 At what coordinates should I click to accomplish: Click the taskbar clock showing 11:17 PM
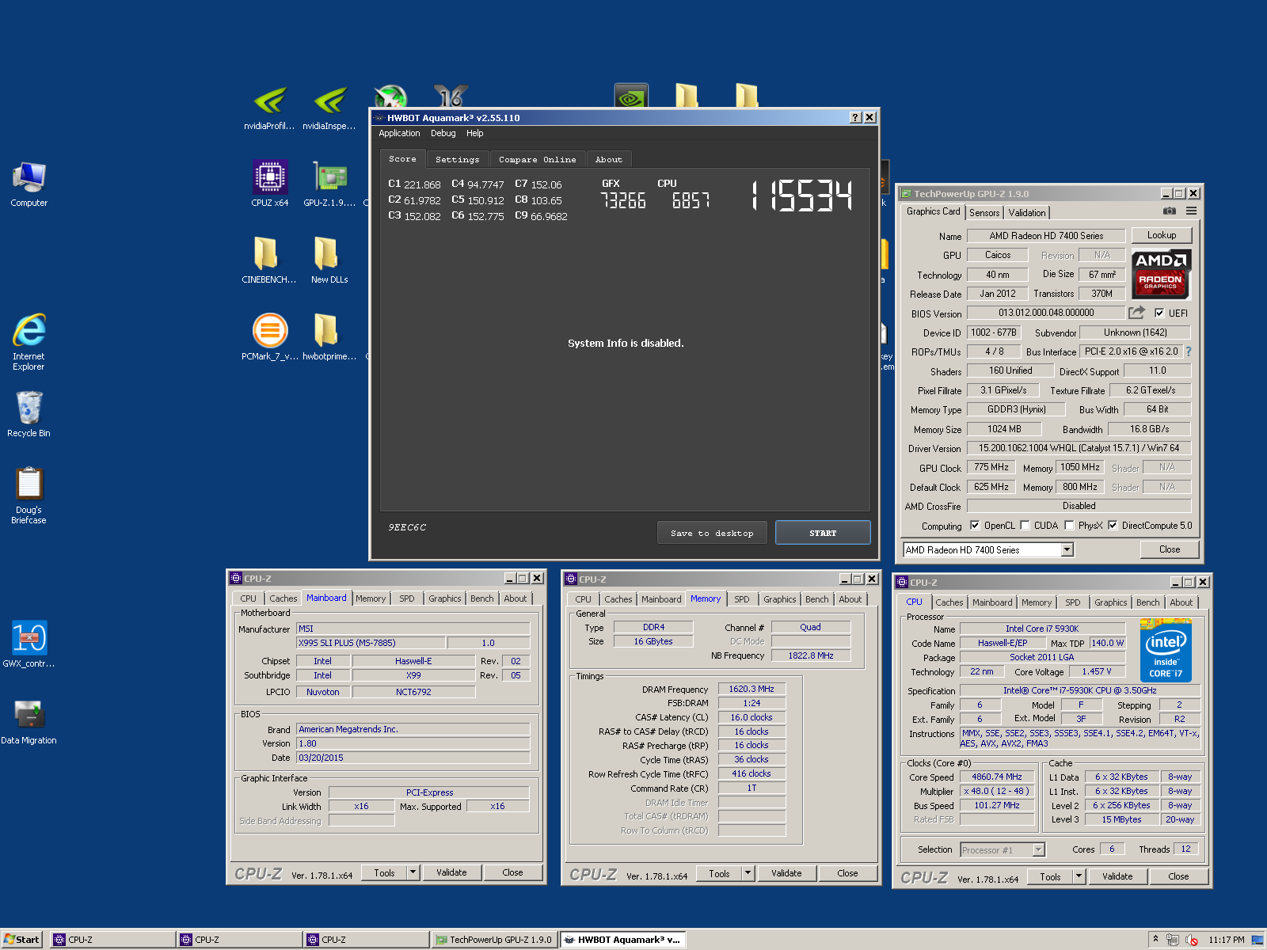click(1226, 940)
